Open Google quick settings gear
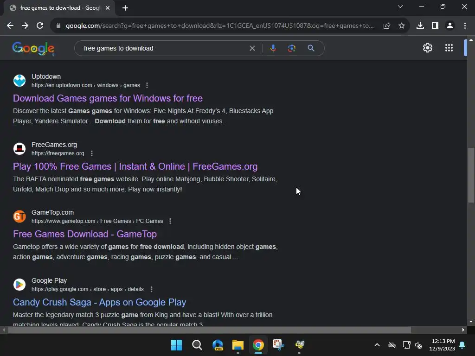475x356 pixels. (427, 48)
